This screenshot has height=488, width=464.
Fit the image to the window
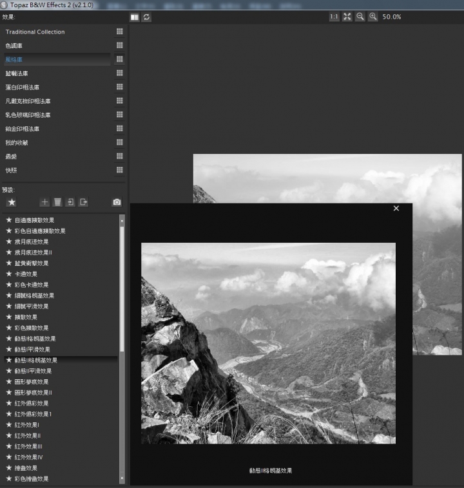(347, 17)
